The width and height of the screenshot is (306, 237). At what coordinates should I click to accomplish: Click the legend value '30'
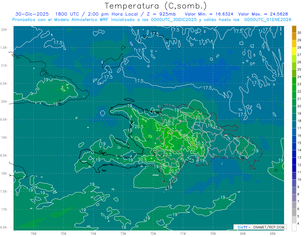tap(300, 33)
